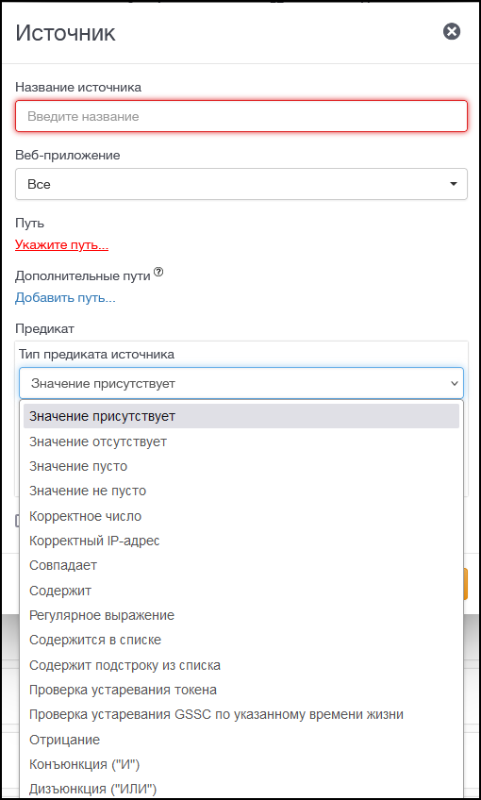Viewport: 481px width, 800px height.
Task: Pick the Совпадает predicate option
Action: [241, 565]
